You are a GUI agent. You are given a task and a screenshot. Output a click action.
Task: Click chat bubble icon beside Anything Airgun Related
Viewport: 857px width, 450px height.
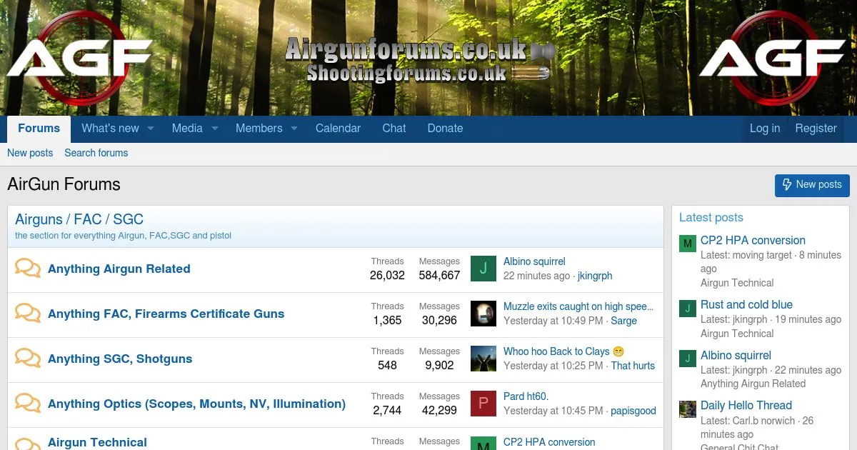(x=28, y=269)
